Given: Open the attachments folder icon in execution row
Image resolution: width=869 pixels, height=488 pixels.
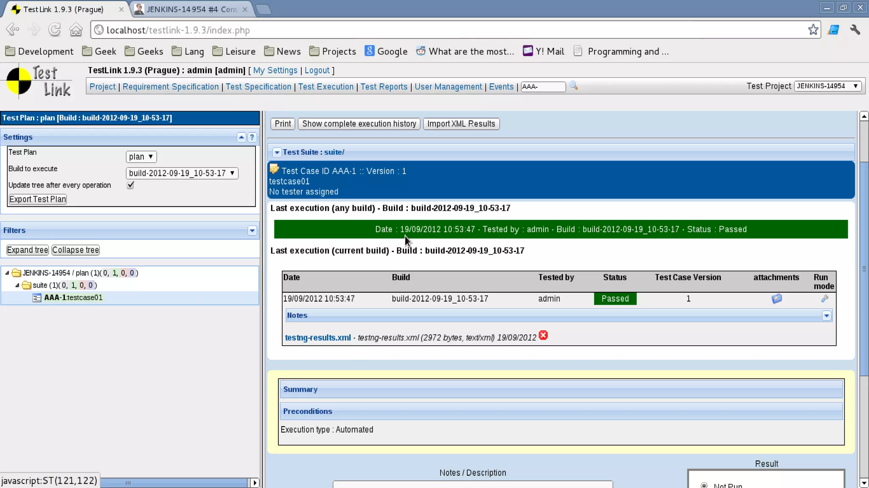Looking at the screenshot, I should point(776,299).
